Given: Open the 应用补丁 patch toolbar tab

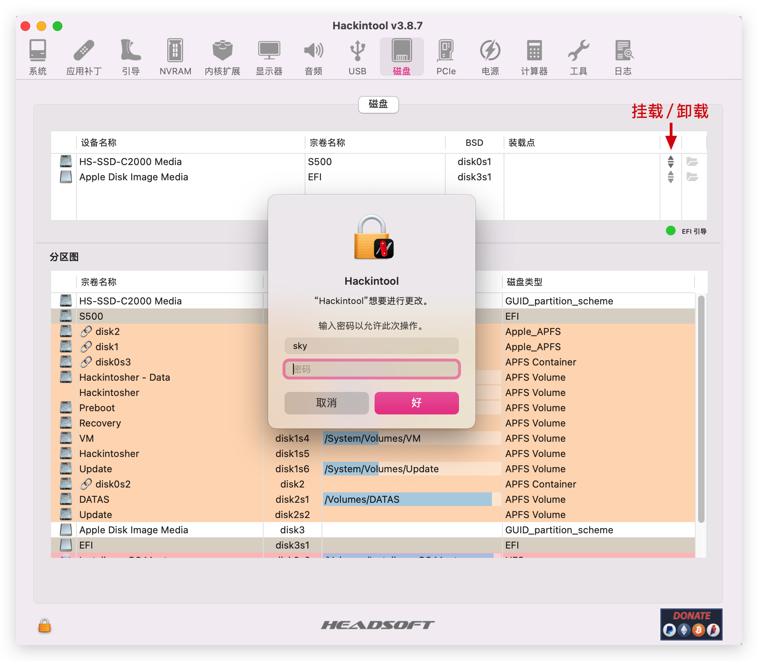Looking at the screenshot, I should (84, 57).
